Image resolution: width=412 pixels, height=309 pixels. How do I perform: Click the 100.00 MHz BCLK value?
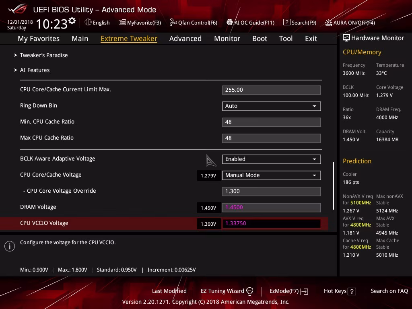[x=356, y=95]
